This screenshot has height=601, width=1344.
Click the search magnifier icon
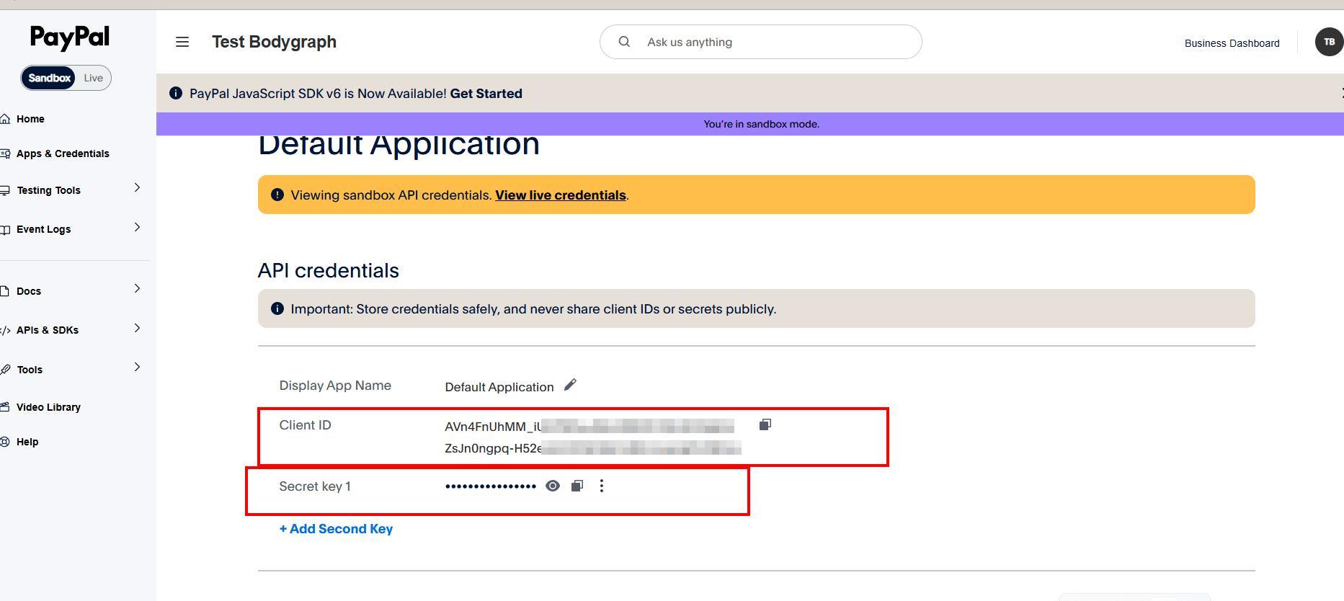point(625,43)
